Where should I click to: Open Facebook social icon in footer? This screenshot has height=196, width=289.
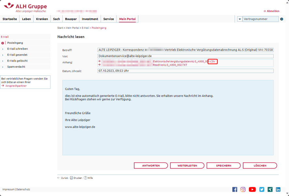click(235, 189)
